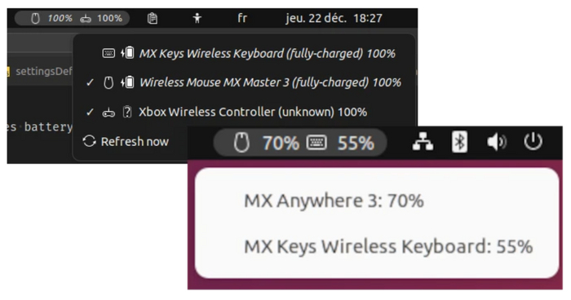Click the wired network icon
The image size is (571, 300).
(x=423, y=142)
